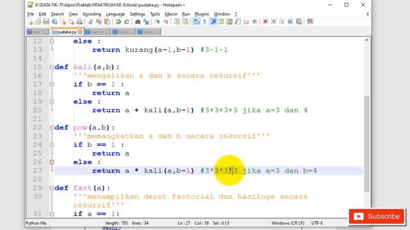This screenshot has height=230, width=410.
Task: Cut selection with scissors icon
Action: [90, 22]
